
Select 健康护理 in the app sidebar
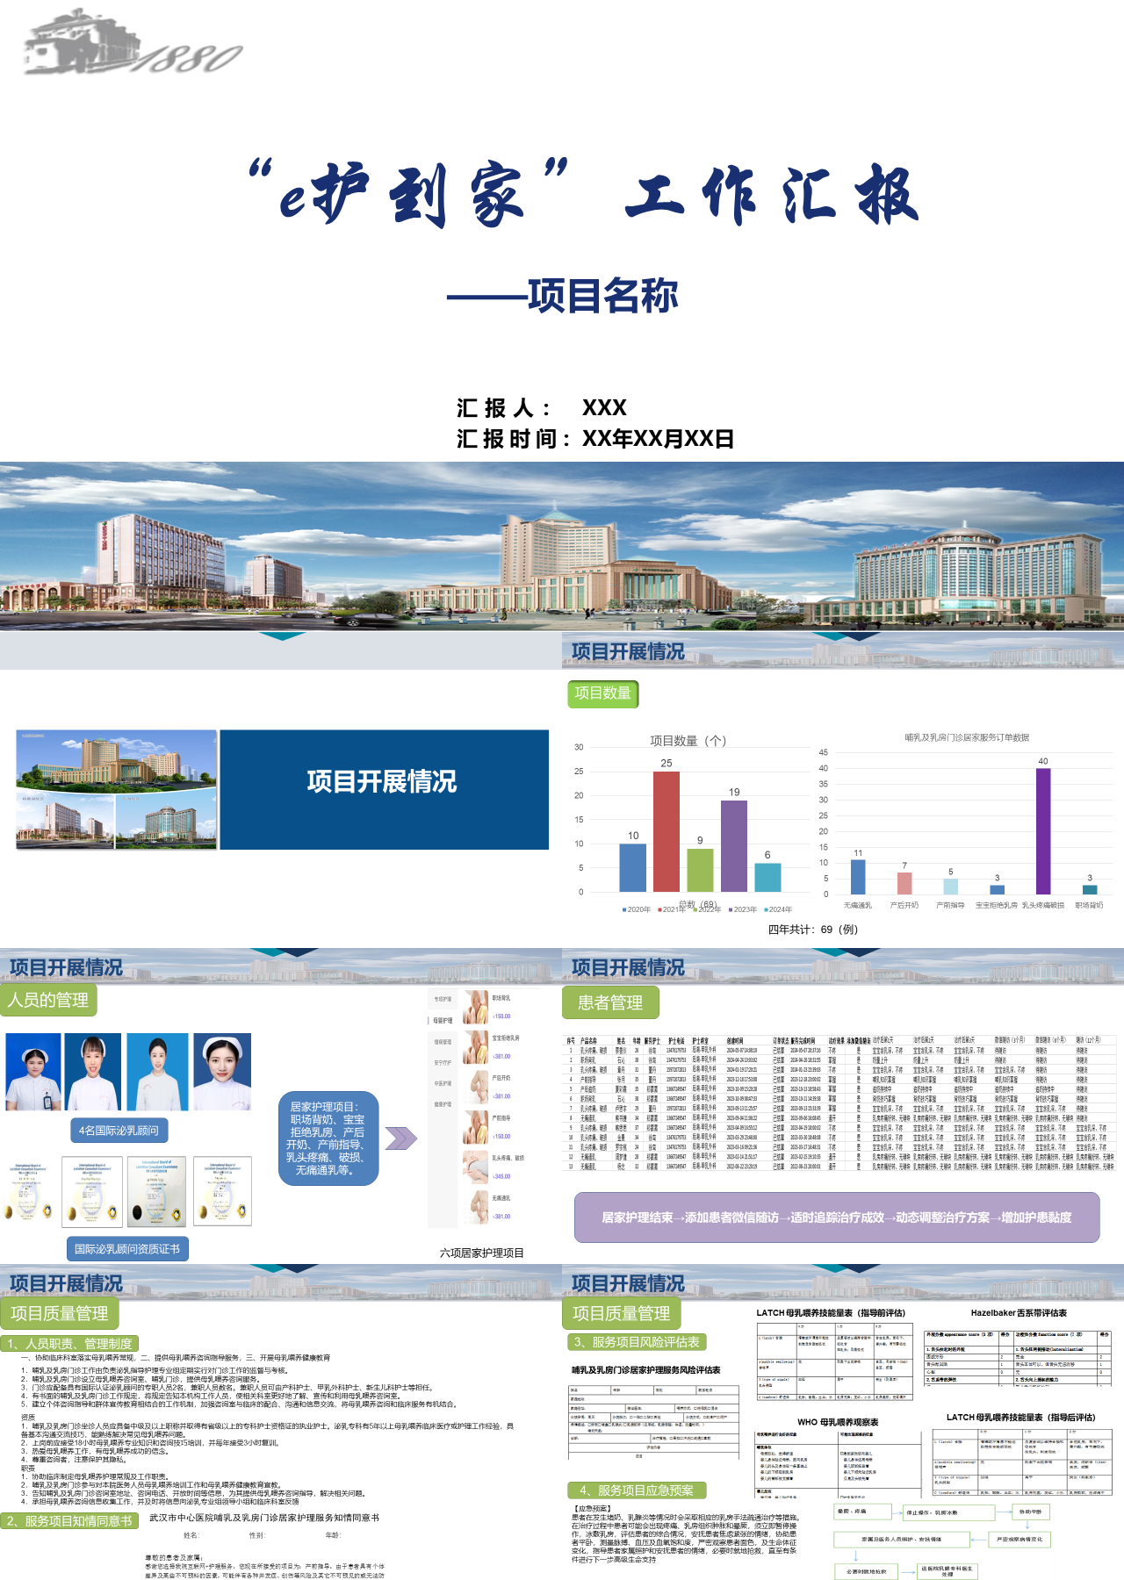(443, 1104)
